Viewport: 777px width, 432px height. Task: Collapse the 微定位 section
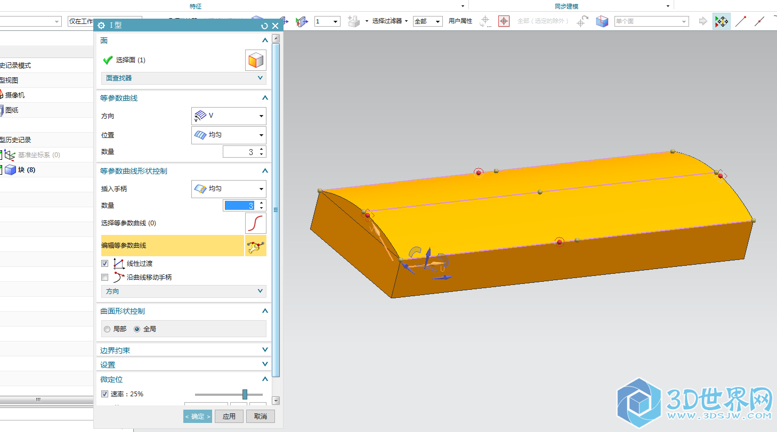[x=265, y=379]
